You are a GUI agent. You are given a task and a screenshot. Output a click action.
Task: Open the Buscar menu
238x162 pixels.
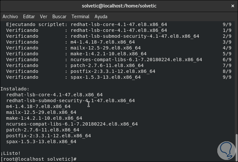(x=59, y=17)
